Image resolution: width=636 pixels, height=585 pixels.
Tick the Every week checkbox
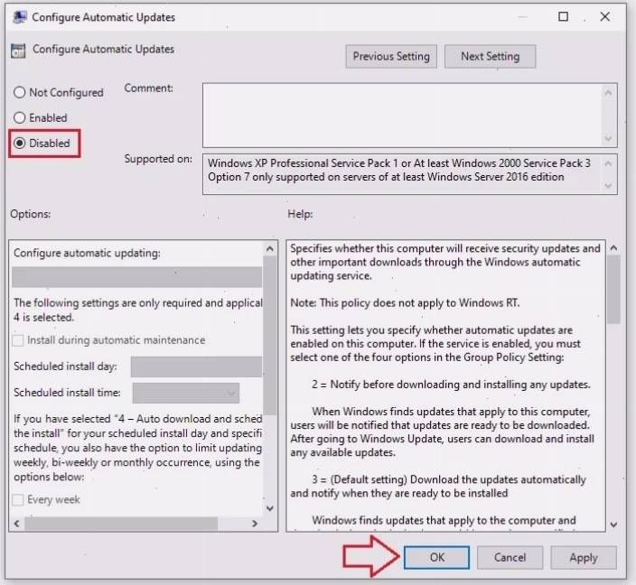tap(18, 499)
